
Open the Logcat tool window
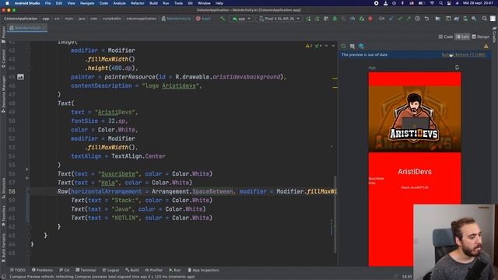[x=110, y=270]
